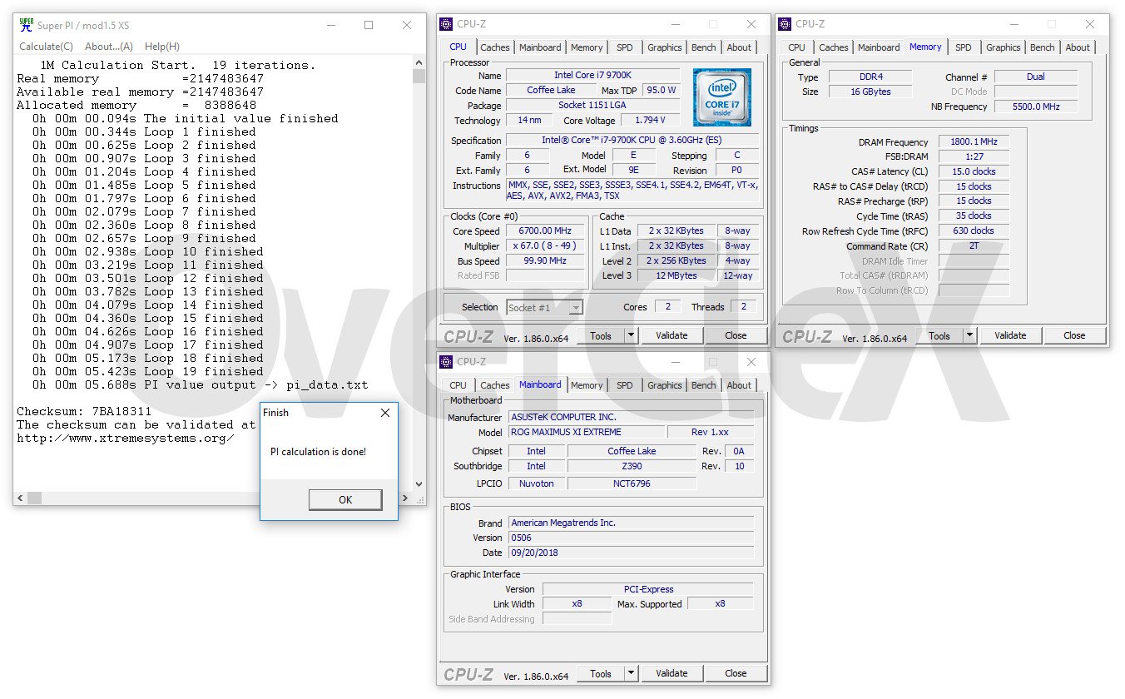Image resolution: width=1125 pixels, height=699 pixels.
Task: Click Super PI horizontal scrollbar left arrow
Action: pos(21,498)
